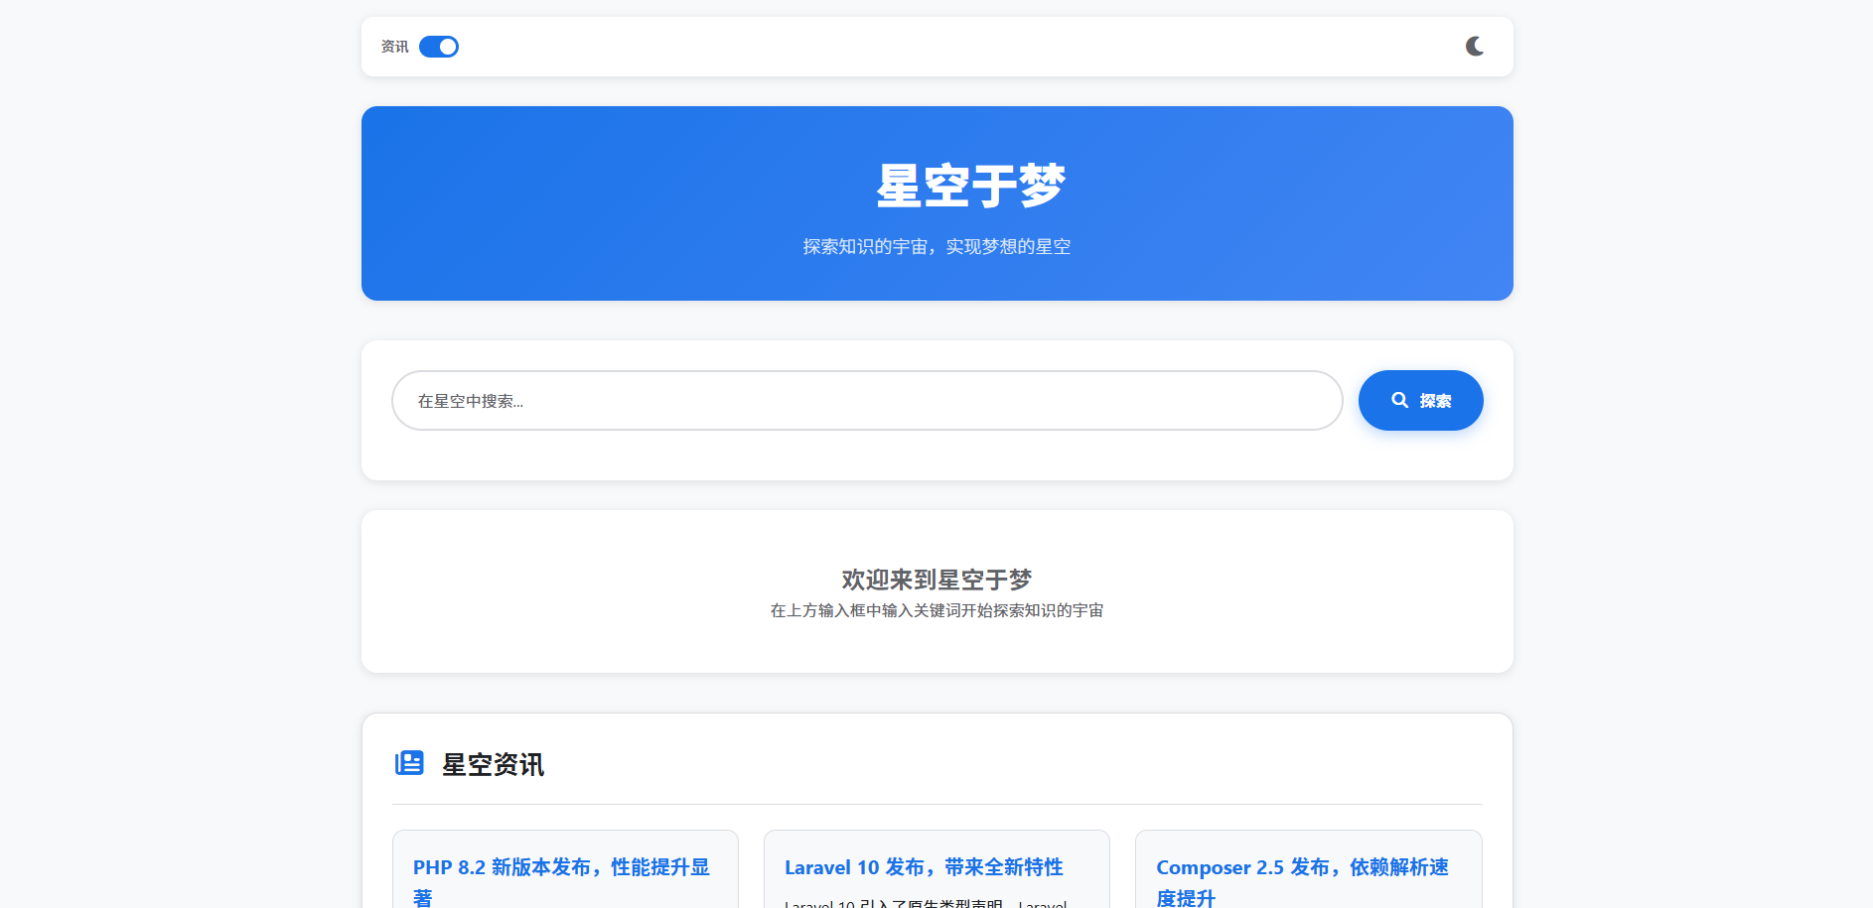Click the tagline 探索知识的宇宙，实现梦想的星空
Screen dimensions: 1873x908
(936, 246)
